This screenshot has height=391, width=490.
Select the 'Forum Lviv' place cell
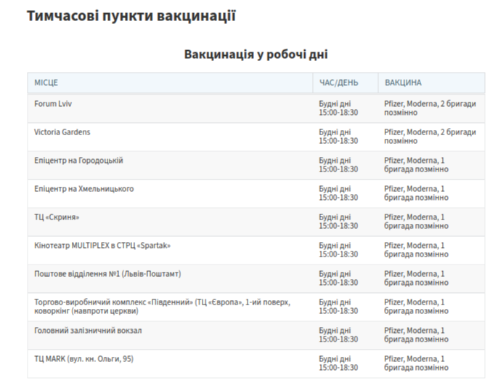tap(170, 108)
